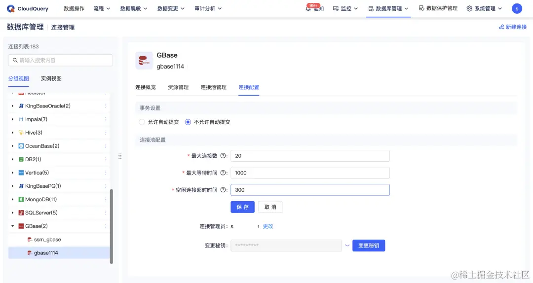Screen dimensions: 533x283
Task: Open the 数据变更 dropdown menu
Action: (x=171, y=8)
